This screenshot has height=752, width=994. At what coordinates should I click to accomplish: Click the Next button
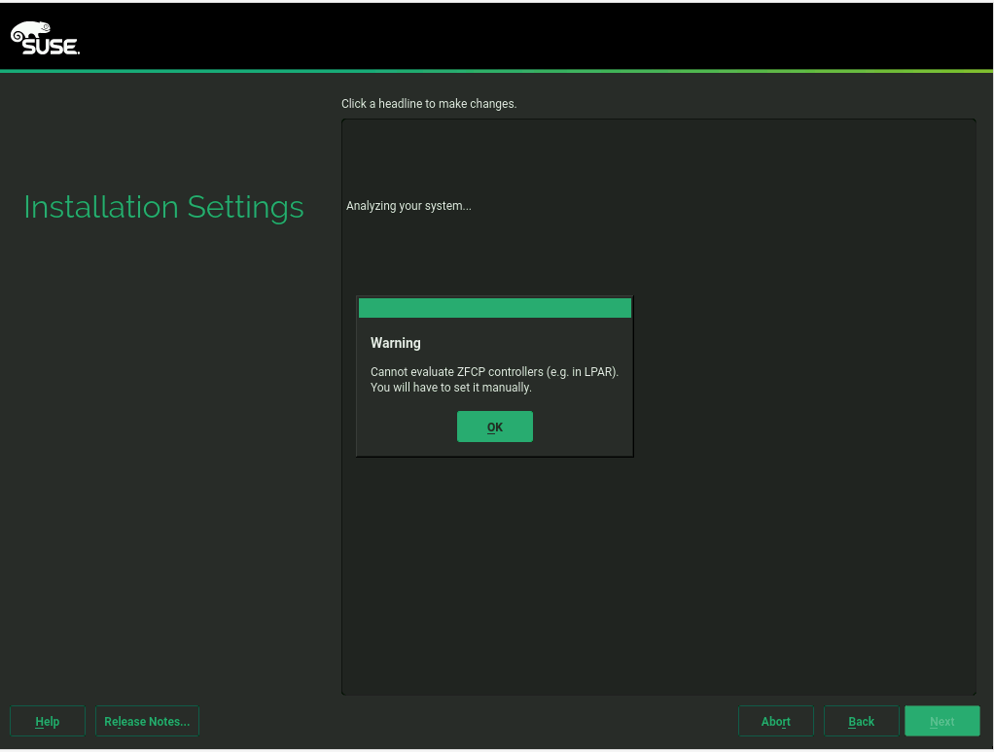tap(941, 721)
